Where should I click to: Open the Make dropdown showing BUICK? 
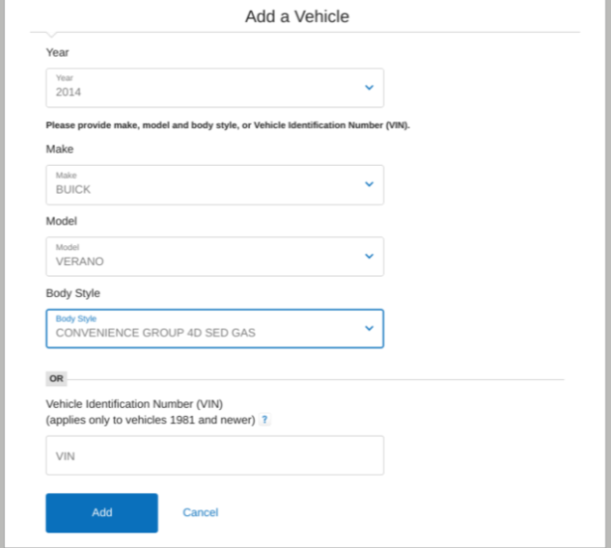[x=214, y=184]
